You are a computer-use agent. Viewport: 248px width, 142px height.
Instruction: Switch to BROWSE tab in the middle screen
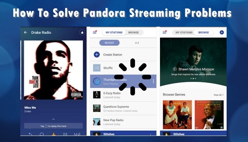click(134, 32)
